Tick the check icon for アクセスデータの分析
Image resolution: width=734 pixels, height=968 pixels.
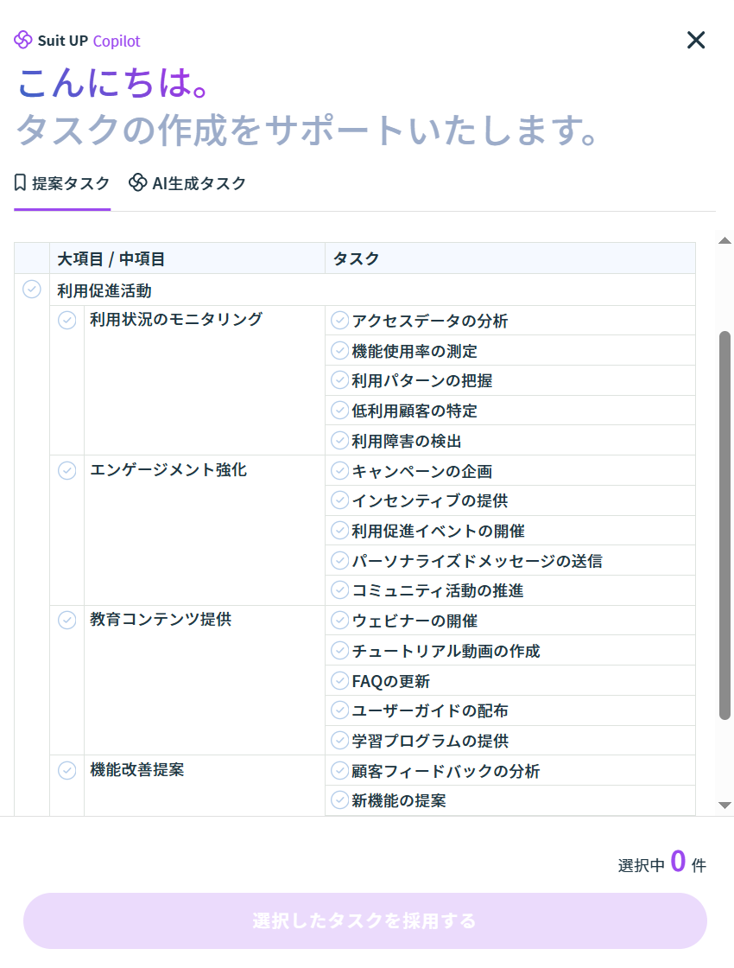point(339,321)
